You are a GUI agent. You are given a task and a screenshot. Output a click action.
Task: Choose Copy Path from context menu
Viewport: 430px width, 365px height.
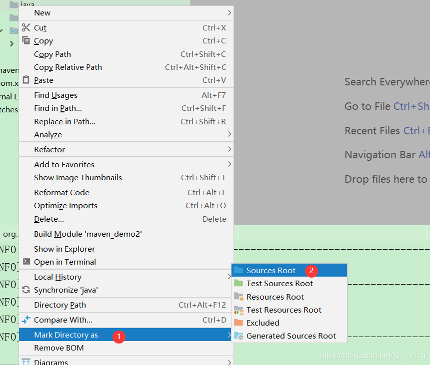click(x=126, y=54)
